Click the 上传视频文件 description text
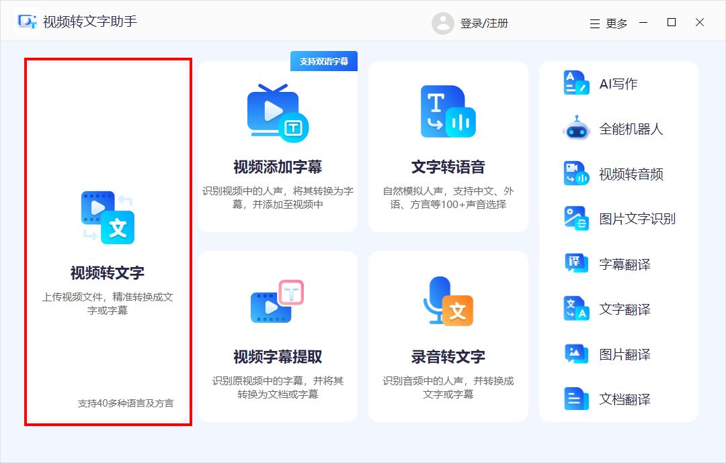726x463 pixels. [x=108, y=303]
